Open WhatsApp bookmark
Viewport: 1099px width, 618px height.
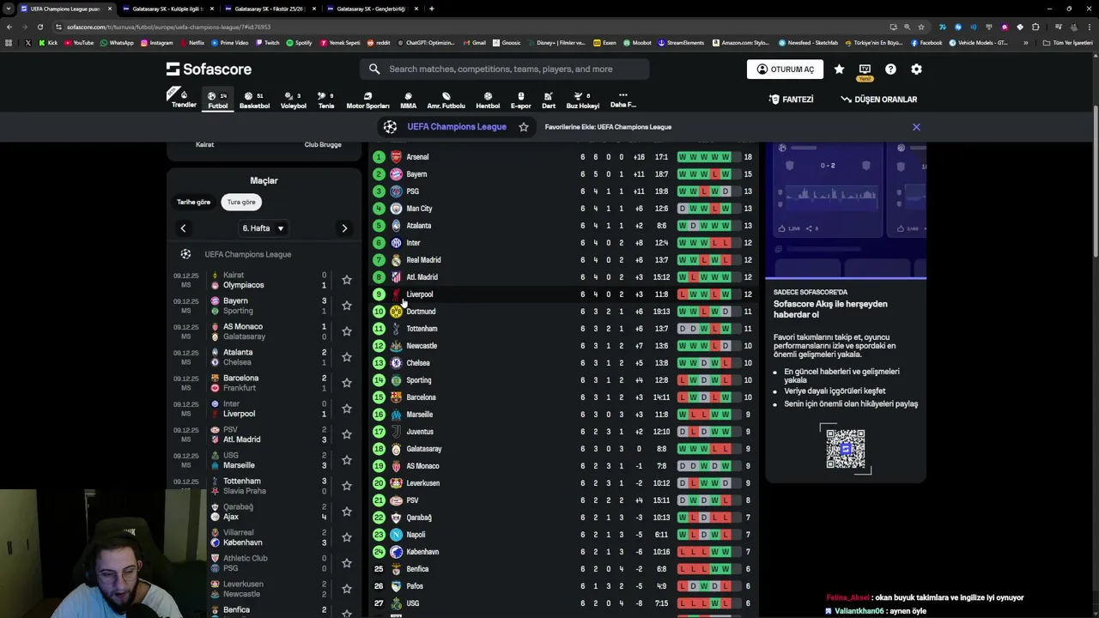point(117,43)
